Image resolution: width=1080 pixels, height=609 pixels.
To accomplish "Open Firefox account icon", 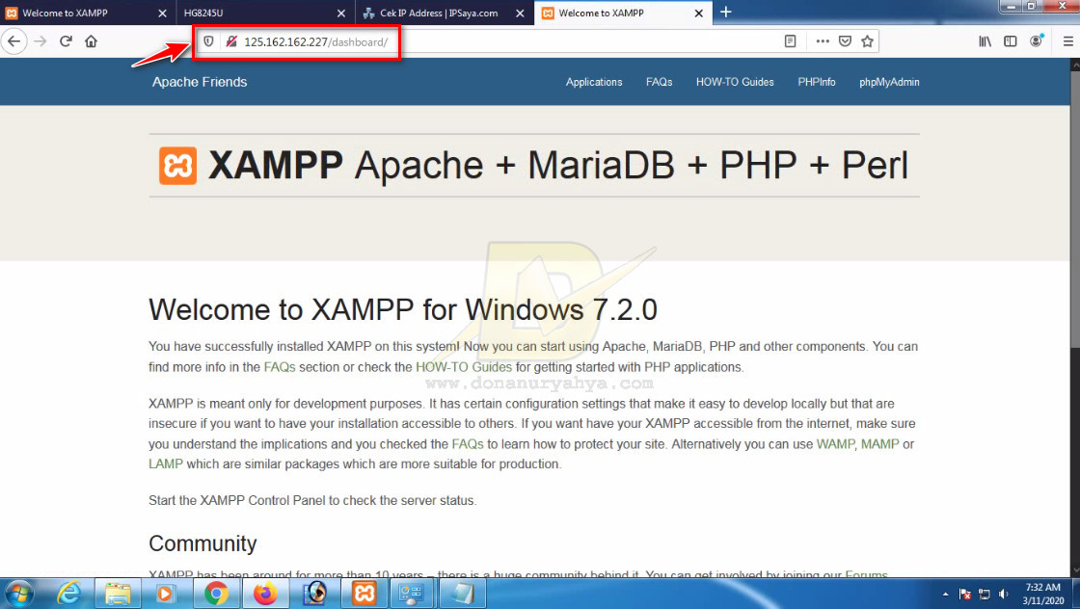I will (1036, 41).
